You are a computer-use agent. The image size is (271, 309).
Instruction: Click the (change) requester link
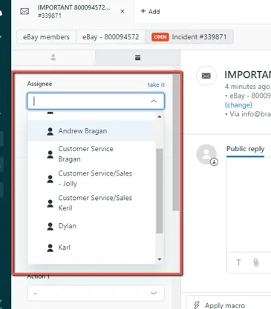[238, 105]
